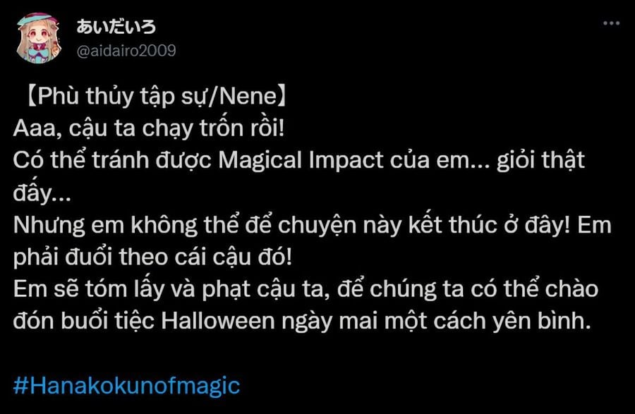The width and height of the screenshot is (635, 414).
Task: Open the あいだいろ profile avatar
Action: (x=39, y=38)
